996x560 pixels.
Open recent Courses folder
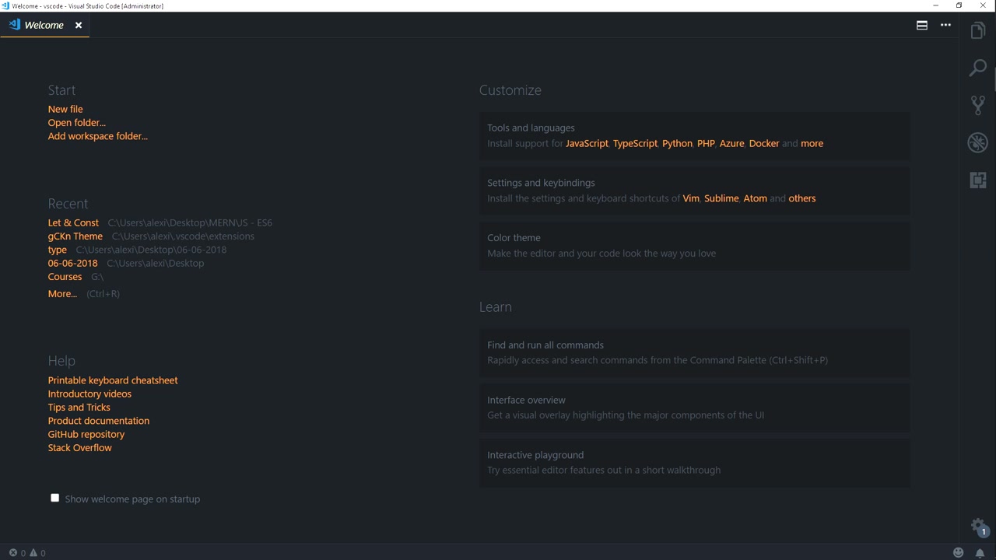click(65, 276)
